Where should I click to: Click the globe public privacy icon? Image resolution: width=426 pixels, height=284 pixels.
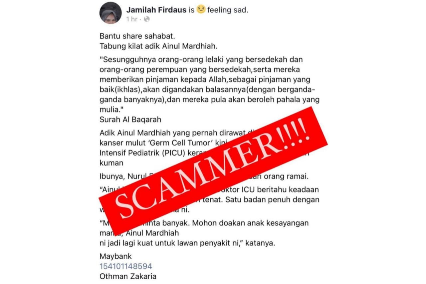tap(146, 19)
